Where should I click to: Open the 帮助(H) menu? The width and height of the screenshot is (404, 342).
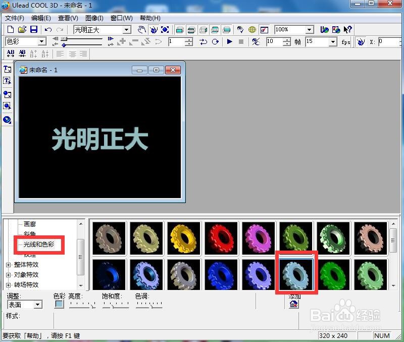tap(150, 18)
